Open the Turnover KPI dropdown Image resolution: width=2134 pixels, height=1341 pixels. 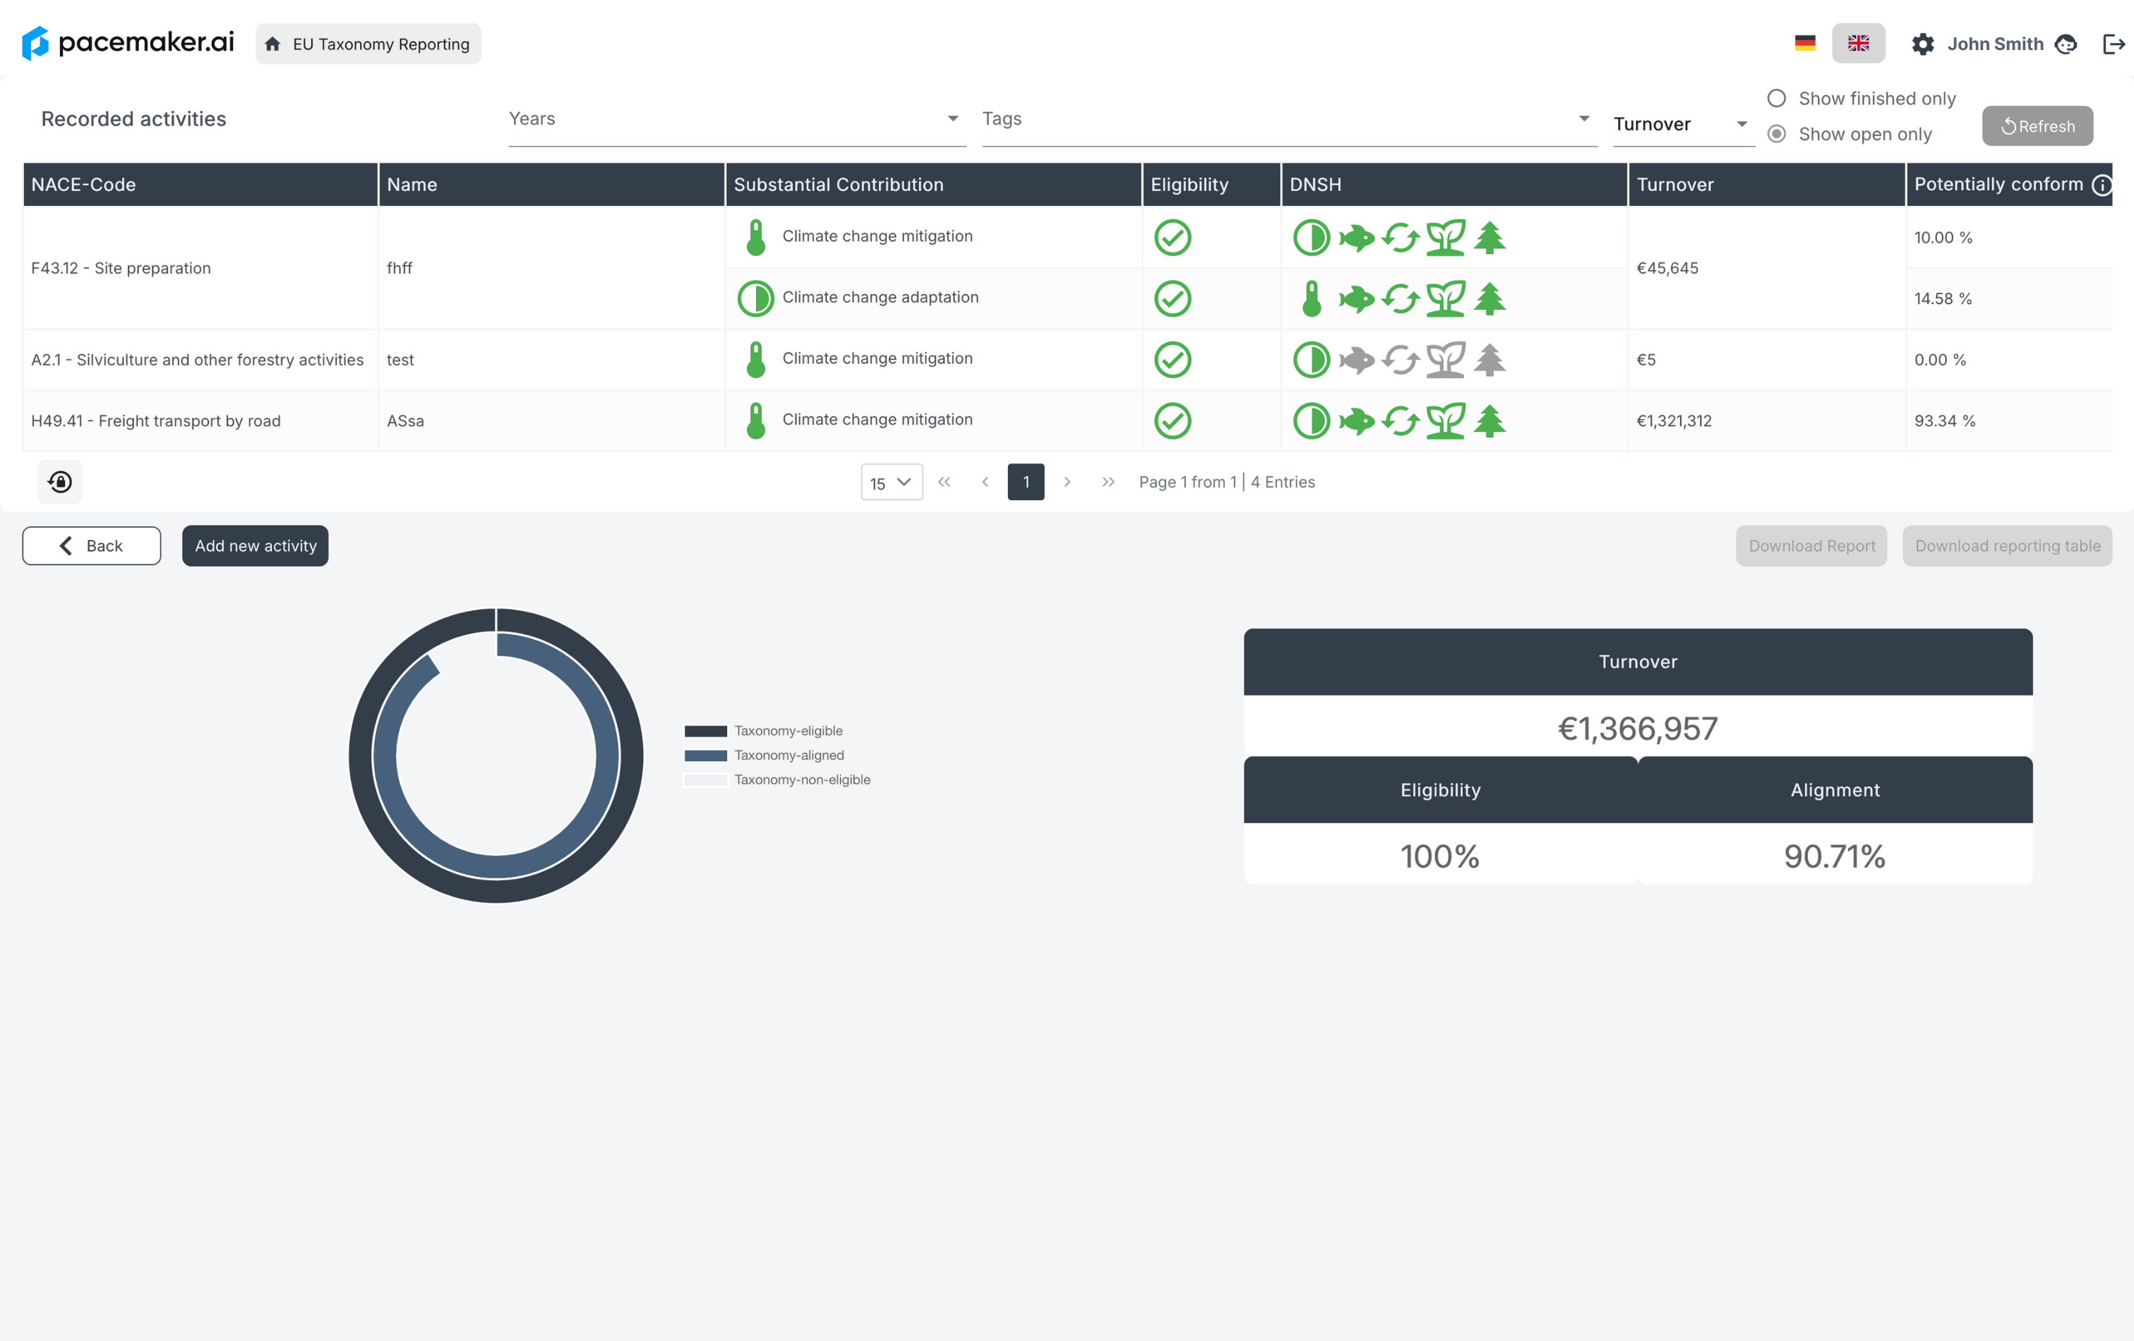click(x=1681, y=124)
